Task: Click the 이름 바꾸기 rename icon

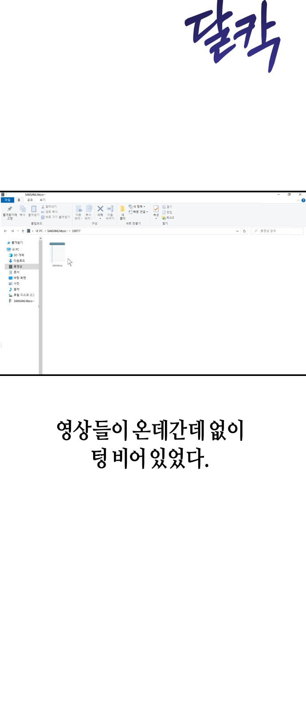Action: pos(110,209)
